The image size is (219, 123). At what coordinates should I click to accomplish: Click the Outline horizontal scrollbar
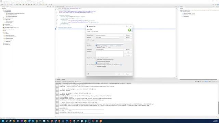(198, 80)
